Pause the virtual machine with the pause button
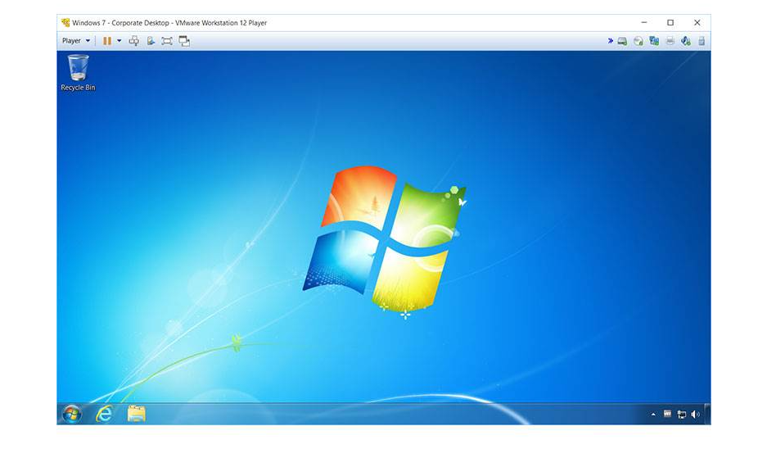Image resolution: width=767 pixels, height=449 pixels. (107, 41)
